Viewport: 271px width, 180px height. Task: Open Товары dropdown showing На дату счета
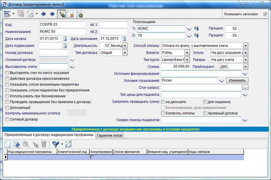click(245, 60)
